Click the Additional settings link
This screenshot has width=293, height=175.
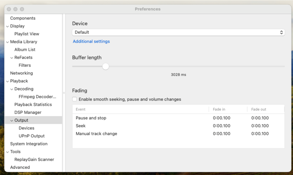[91, 42]
